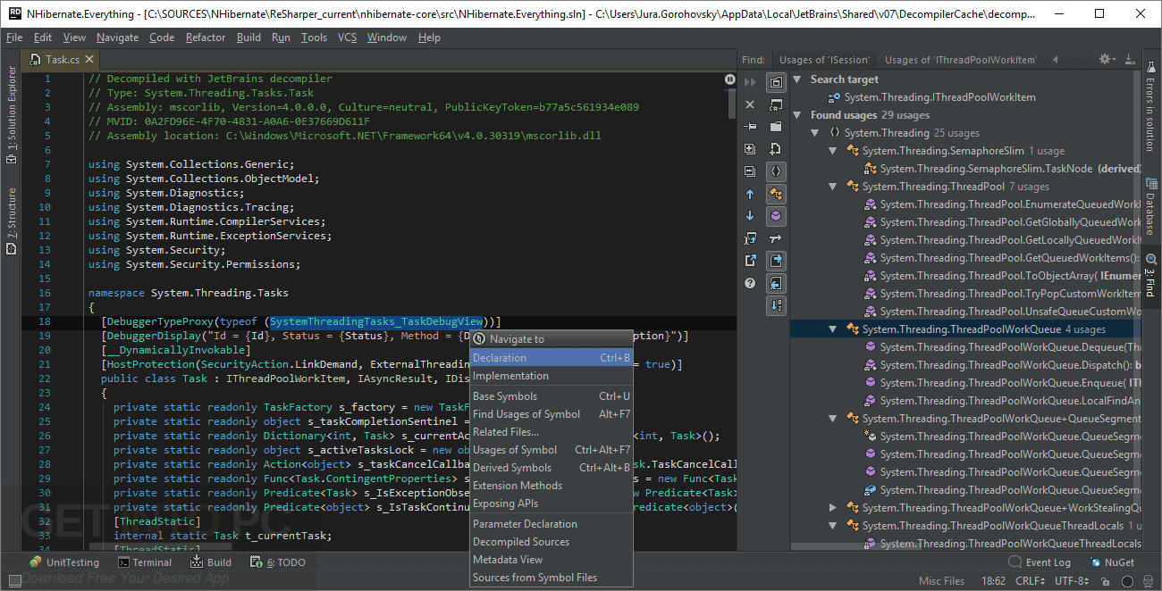Select Derived Symbols in popup

[552, 468]
